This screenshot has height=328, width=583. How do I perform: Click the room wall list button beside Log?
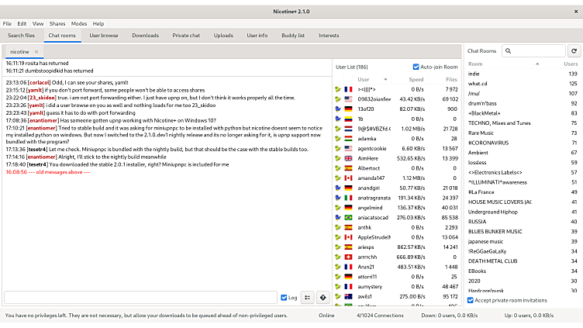pos(307,297)
